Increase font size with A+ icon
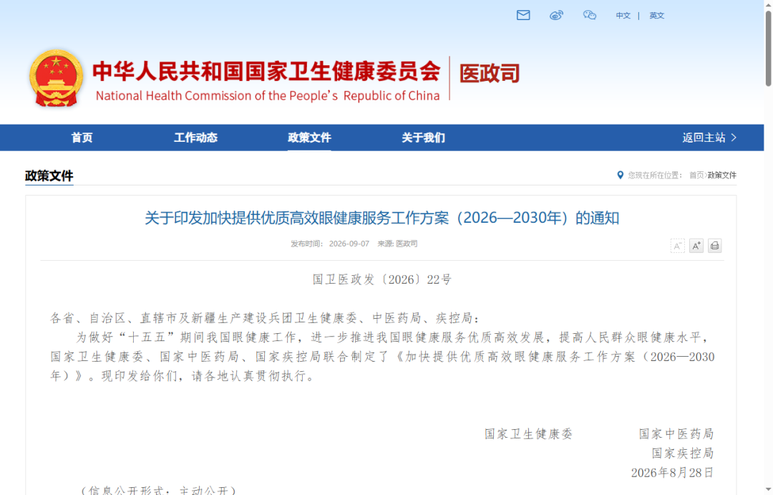 (696, 246)
